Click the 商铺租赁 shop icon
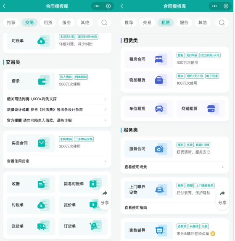 coord(213,109)
